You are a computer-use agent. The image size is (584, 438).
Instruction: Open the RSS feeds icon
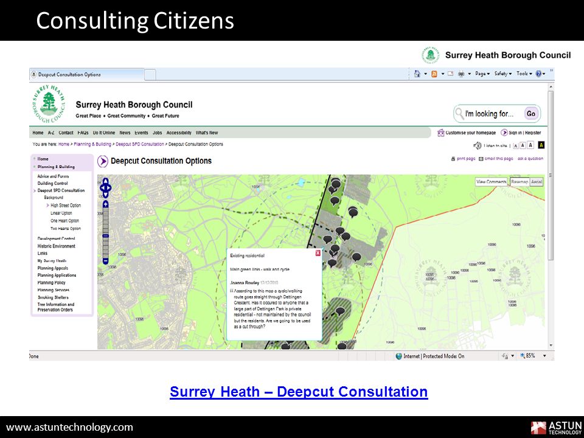click(x=434, y=74)
